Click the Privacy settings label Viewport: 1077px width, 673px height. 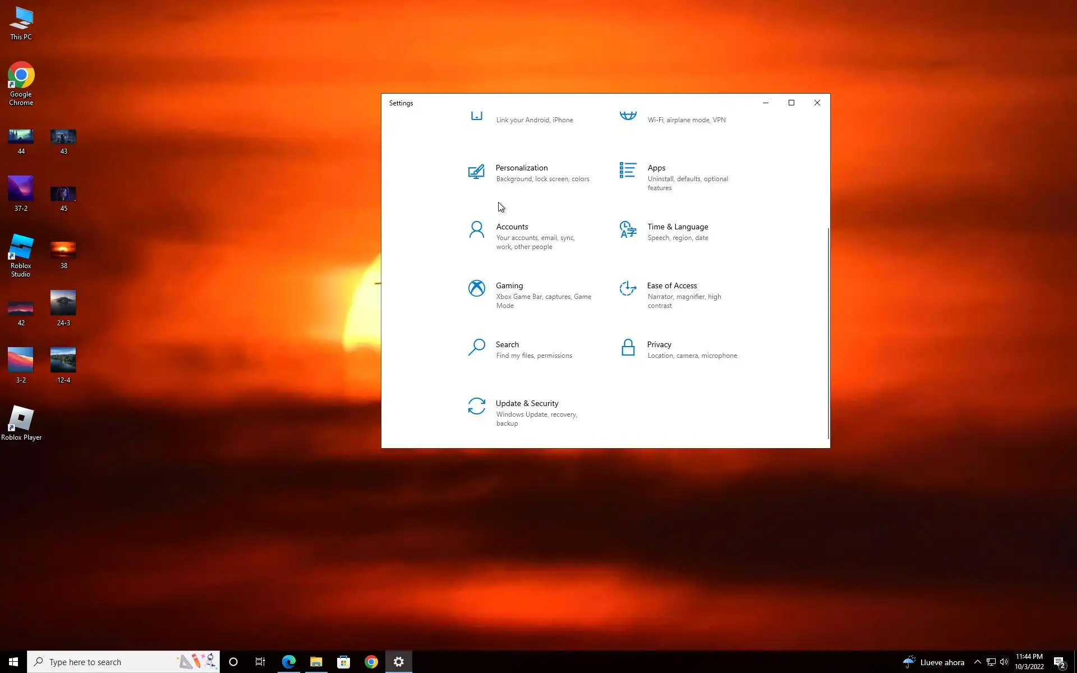click(x=659, y=344)
